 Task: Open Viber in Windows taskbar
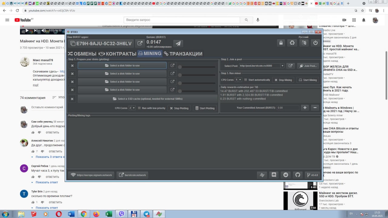[x=121, y=214]
